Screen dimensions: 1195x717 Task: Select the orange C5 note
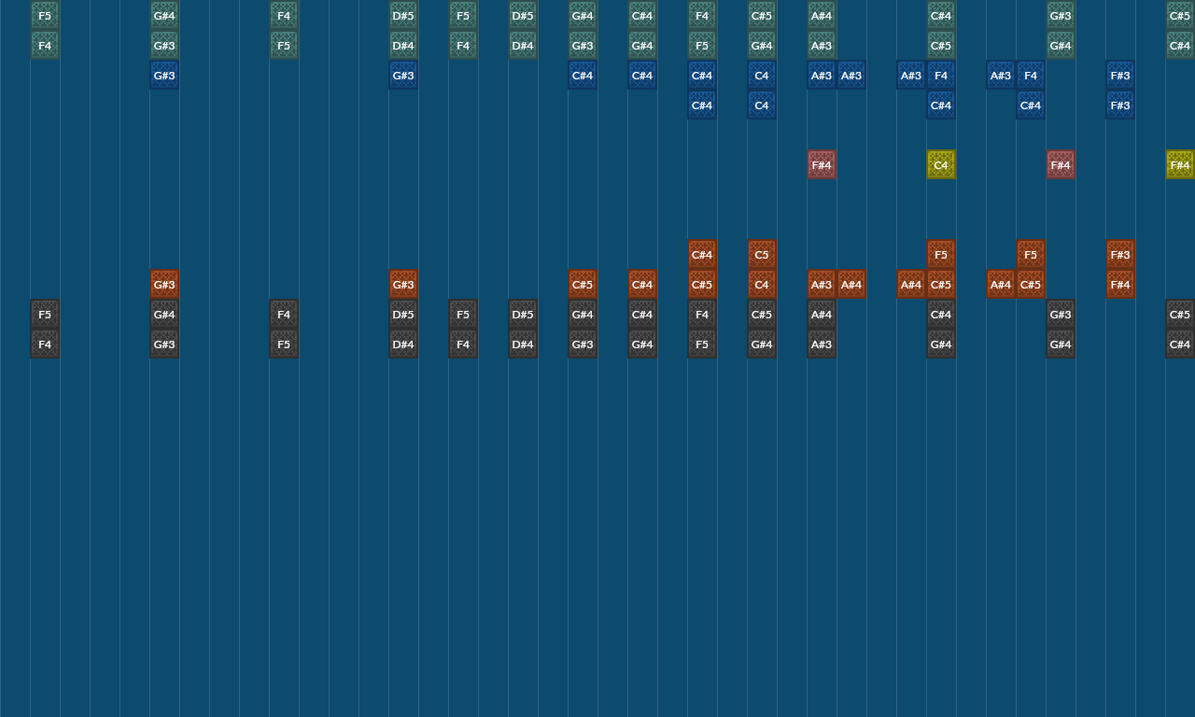coord(761,254)
